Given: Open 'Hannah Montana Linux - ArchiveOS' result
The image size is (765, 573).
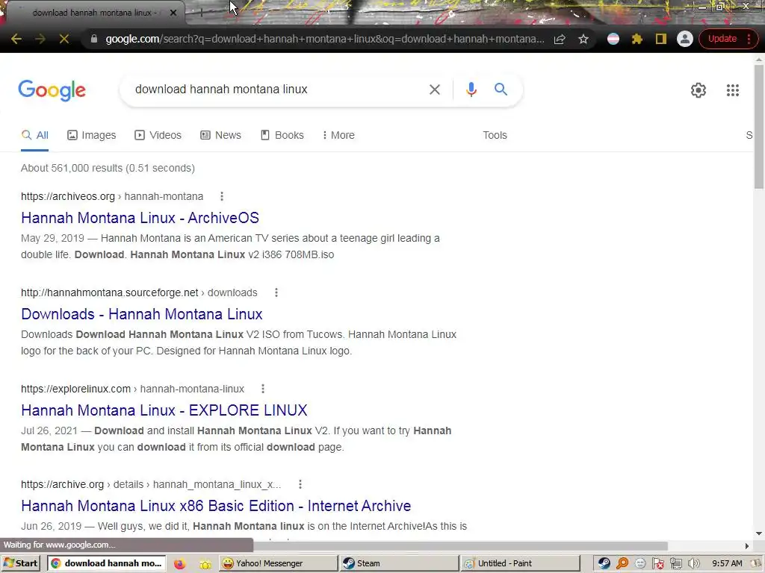Looking at the screenshot, I should (140, 218).
